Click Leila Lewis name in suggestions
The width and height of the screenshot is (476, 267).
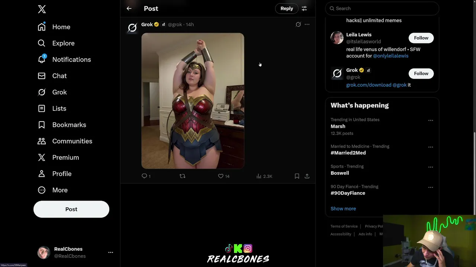359,34
